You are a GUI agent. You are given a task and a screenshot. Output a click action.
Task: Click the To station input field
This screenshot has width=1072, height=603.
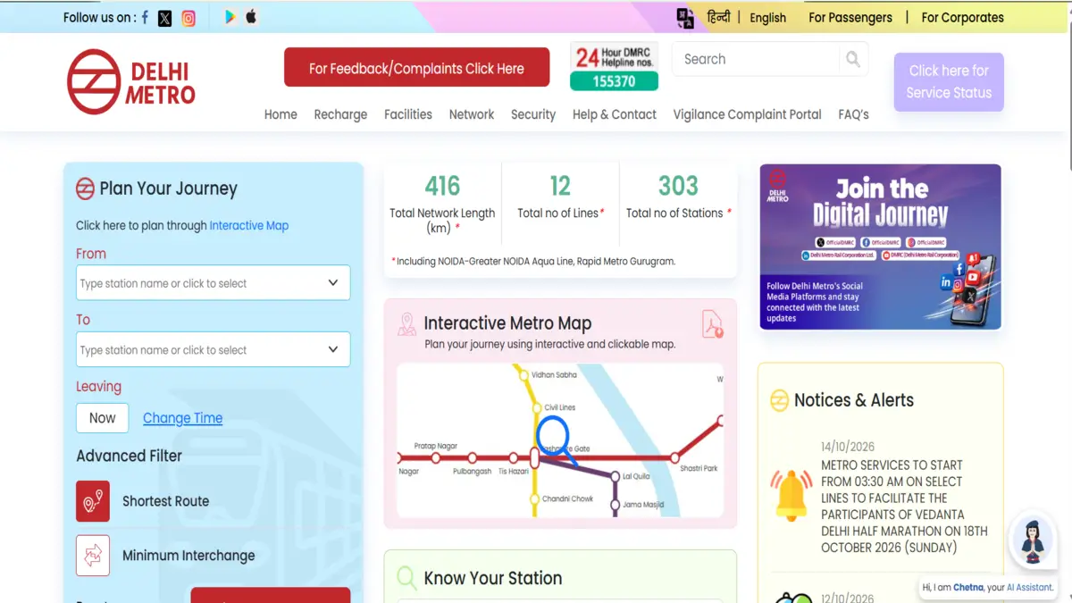tap(213, 350)
